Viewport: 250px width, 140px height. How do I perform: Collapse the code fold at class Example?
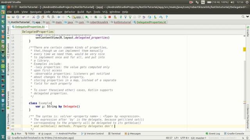coord(21,103)
